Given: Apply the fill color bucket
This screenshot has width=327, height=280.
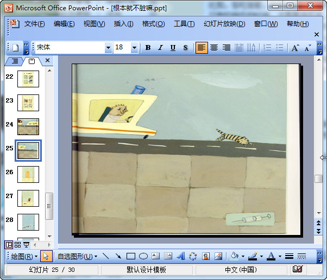Looking at the screenshot, I should click(x=235, y=256).
